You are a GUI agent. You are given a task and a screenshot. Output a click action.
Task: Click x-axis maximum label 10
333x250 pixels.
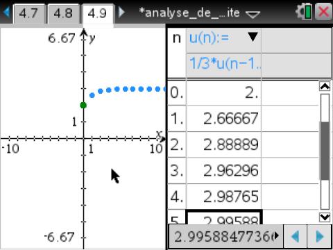156,149
